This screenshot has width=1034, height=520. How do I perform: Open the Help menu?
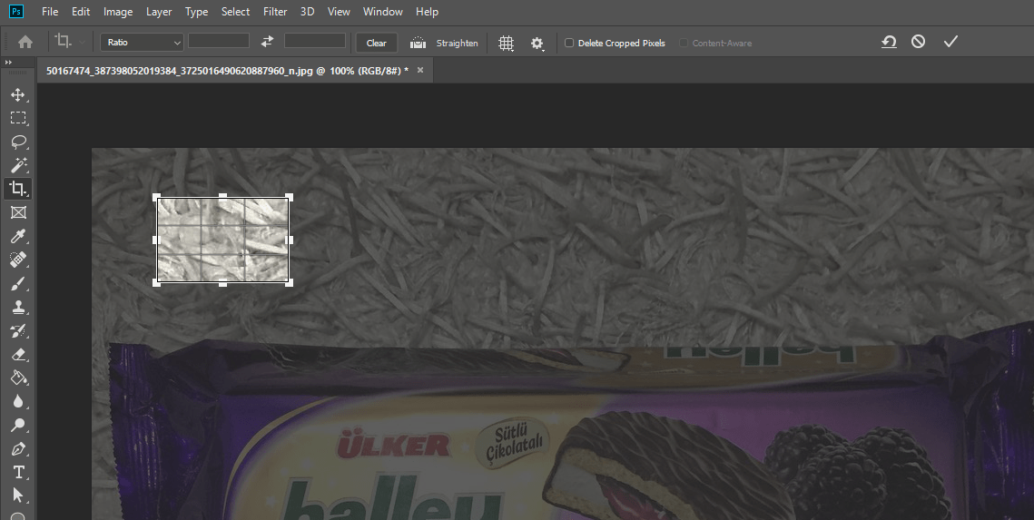pyautogui.click(x=427, y=12)
